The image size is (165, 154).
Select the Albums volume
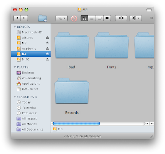(x=31, y=38)
